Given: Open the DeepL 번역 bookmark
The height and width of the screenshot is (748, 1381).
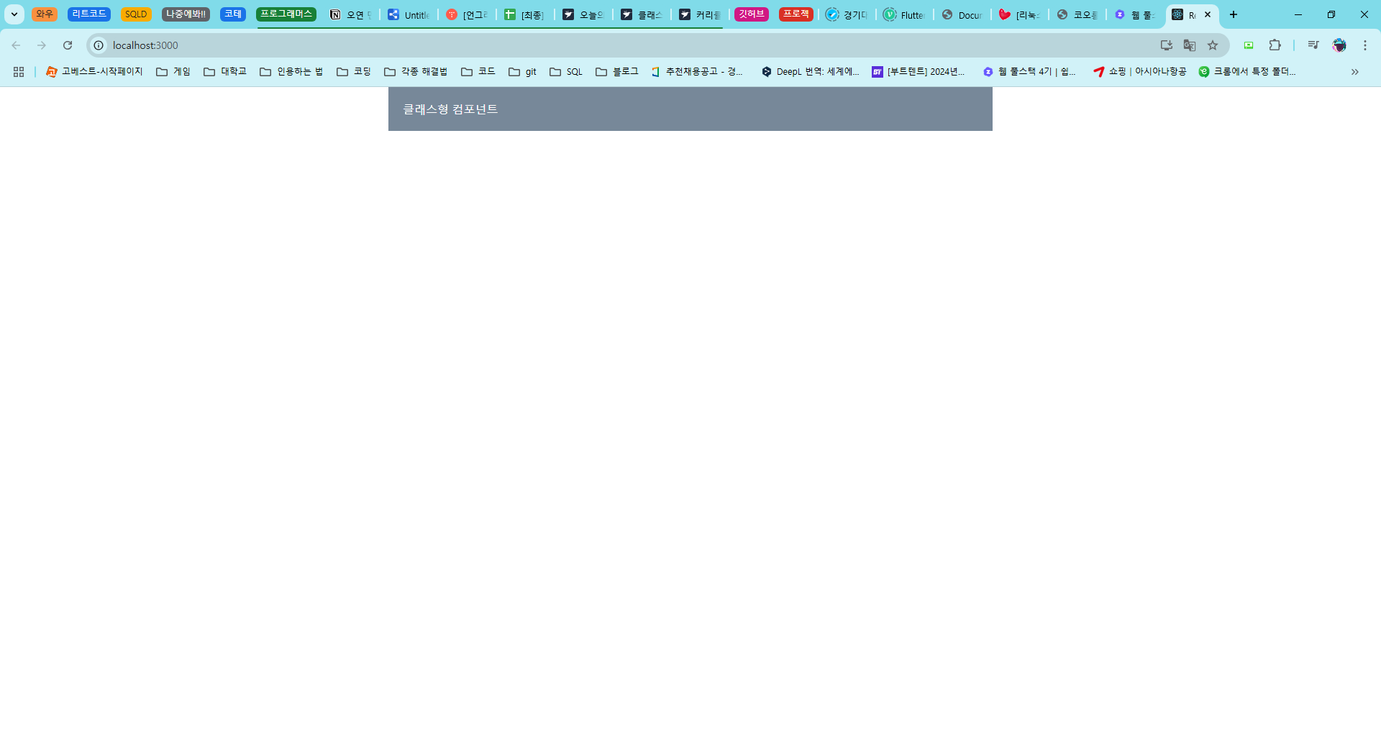Looking at the screenshot, I should coord(811,72).
